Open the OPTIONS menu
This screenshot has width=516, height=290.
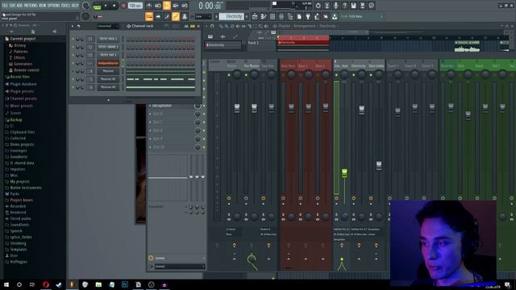pos(54,6)
